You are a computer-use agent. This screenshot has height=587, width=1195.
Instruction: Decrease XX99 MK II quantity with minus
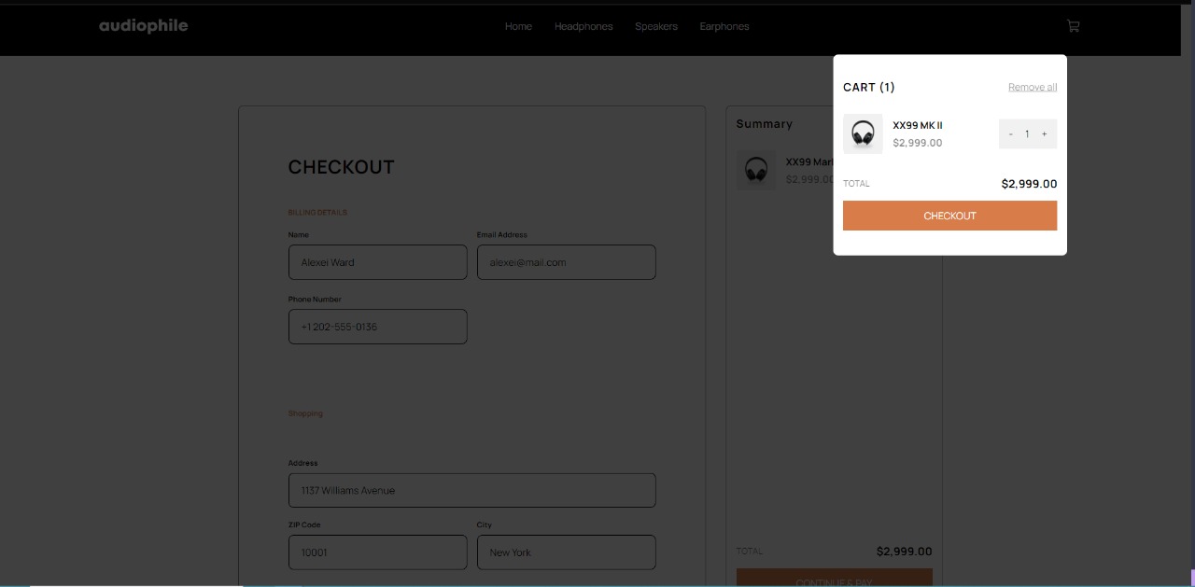click(x=1010, y=133)
